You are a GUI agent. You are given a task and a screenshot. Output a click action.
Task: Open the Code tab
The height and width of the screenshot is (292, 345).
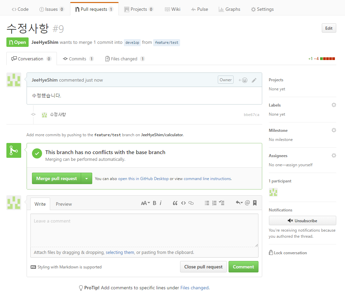20,9
